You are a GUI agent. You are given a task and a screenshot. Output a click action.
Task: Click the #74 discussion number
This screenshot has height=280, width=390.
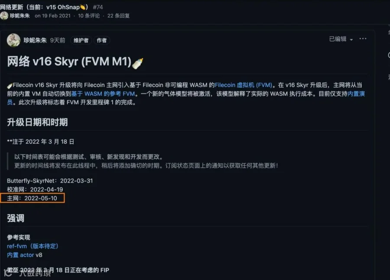click(x=98, y=7)
